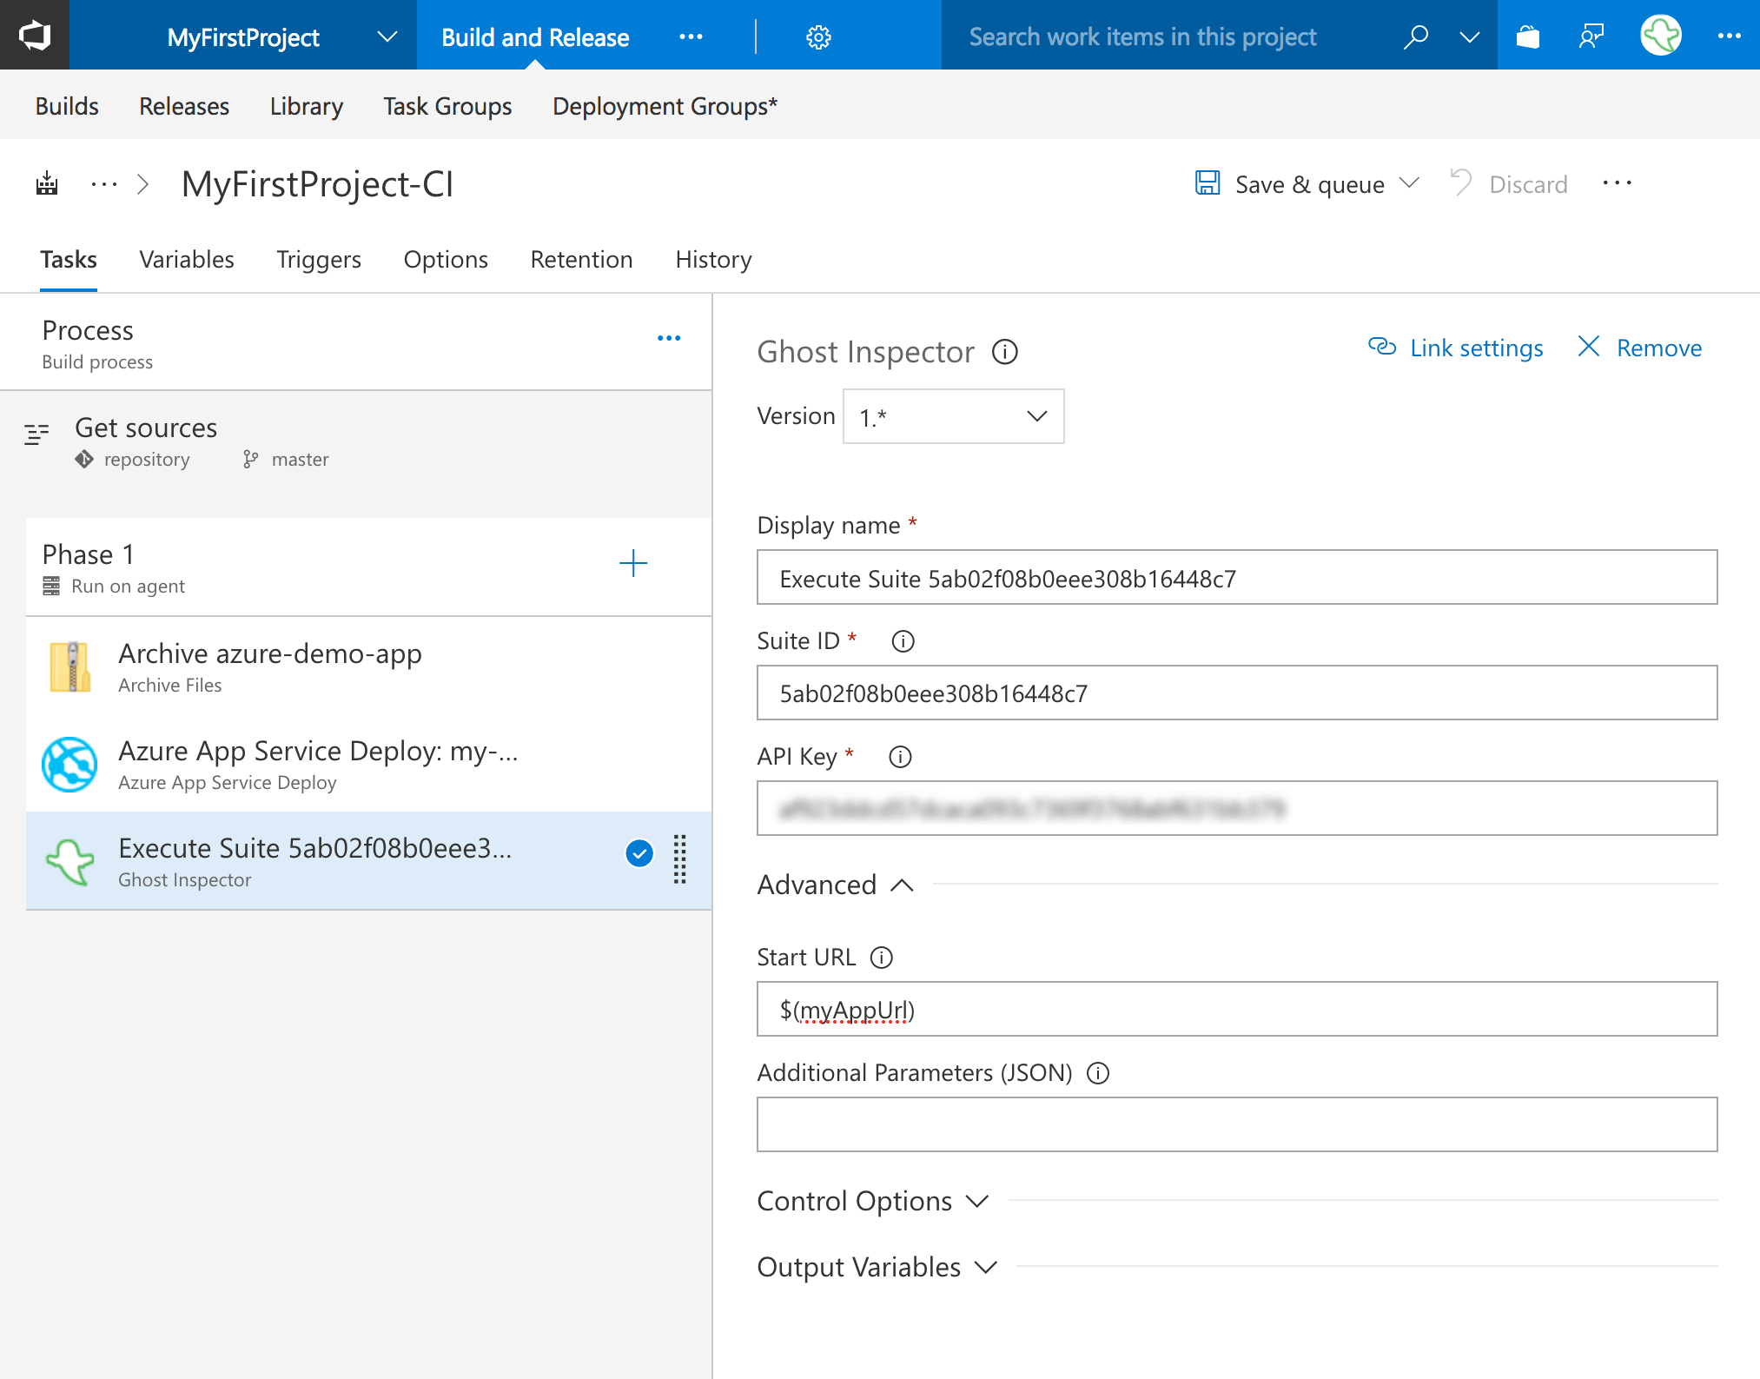Click the Save & queue button
This screenshot has width=1760, height=1379.
click(x=1289, y=184)
